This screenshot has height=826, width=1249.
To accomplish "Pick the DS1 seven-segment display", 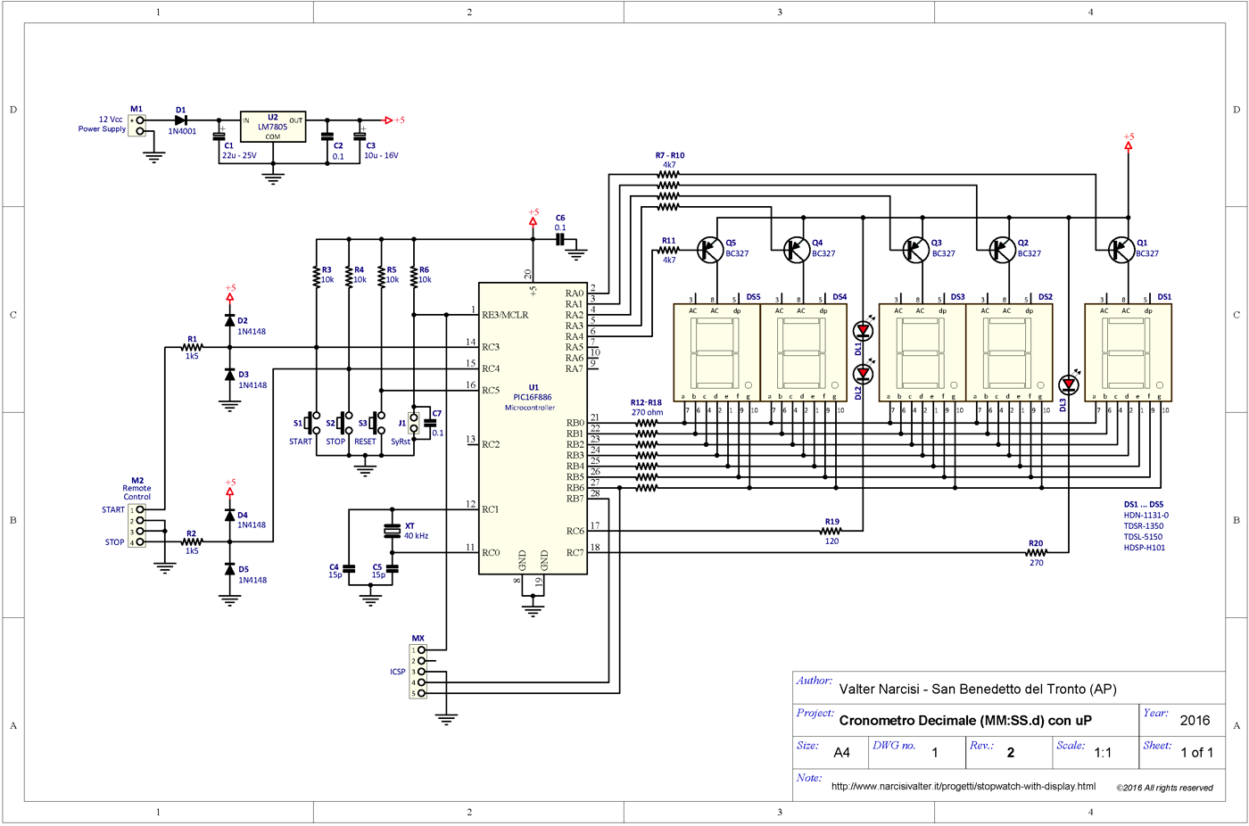I will 1128,353.
